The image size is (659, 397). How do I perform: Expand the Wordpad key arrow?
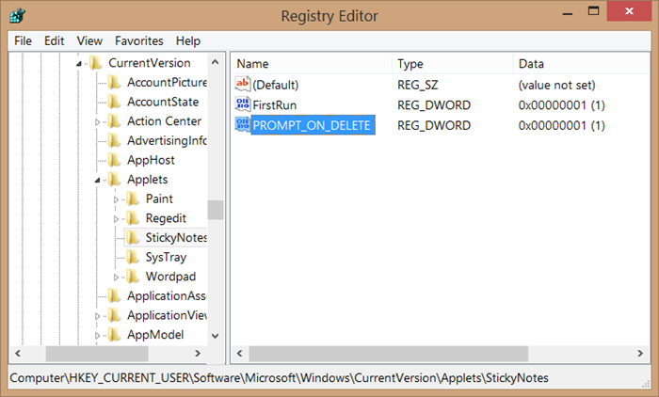click(x=117, y=277)
